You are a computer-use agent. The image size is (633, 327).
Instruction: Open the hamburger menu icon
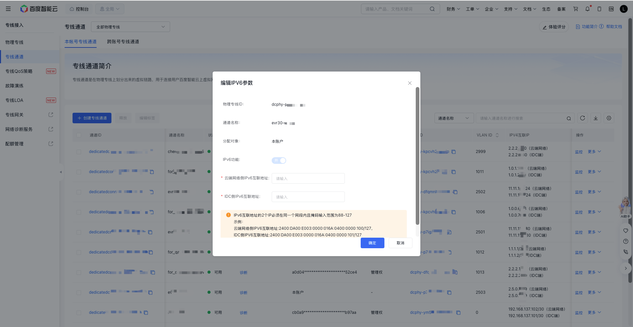8,9
